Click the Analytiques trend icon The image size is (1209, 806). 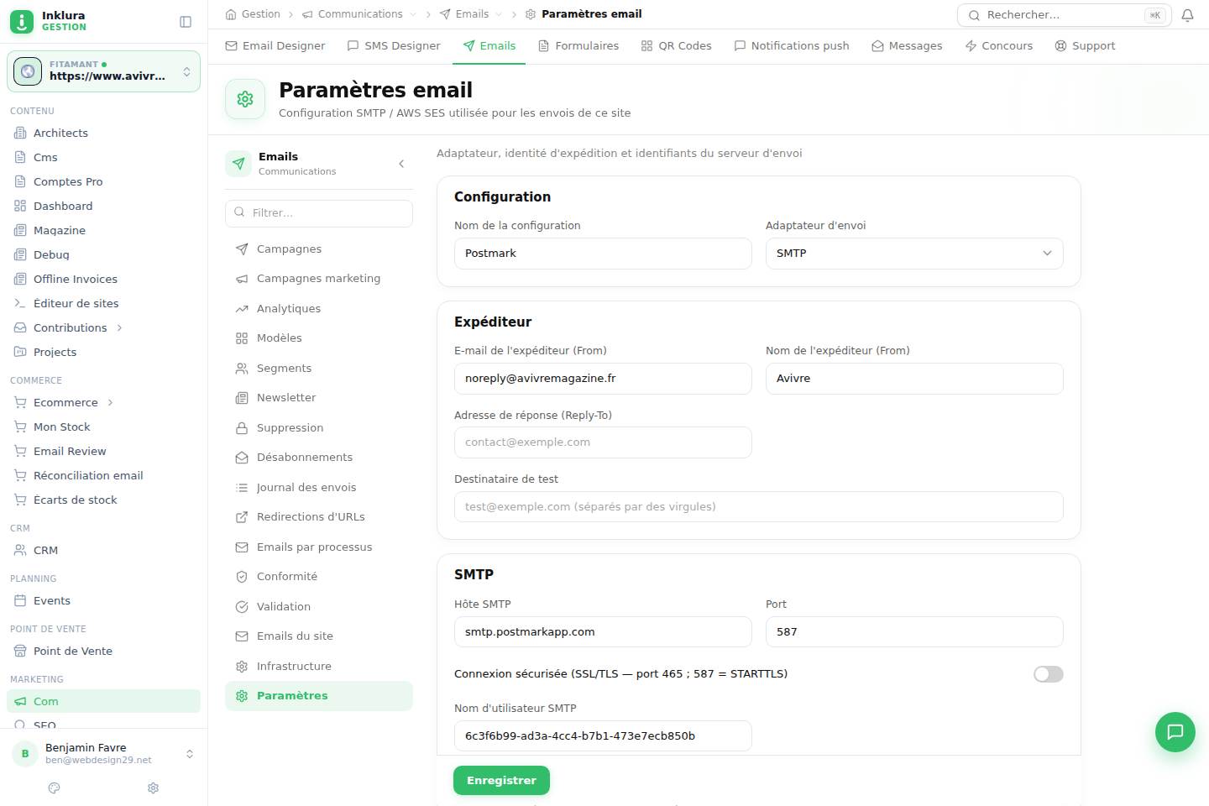click(242, 309)
